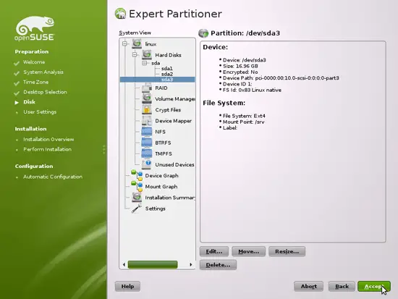Screen dimensions: 398x299
Task: Open Volume Management entry
Action: (x=175, y=98)
